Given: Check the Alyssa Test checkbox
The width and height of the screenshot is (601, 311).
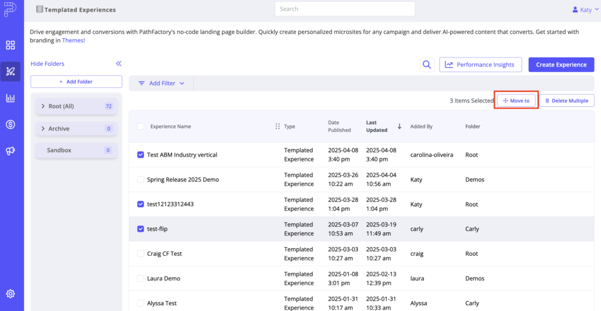Looking at the screenshot, I should coord(141,303).
